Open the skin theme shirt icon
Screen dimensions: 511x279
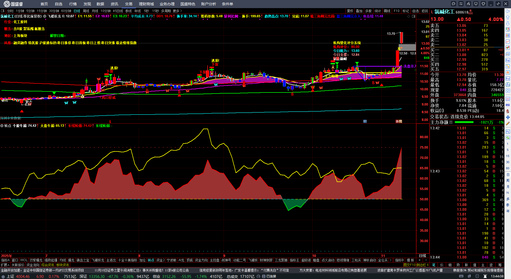click(x=483, y=4)
